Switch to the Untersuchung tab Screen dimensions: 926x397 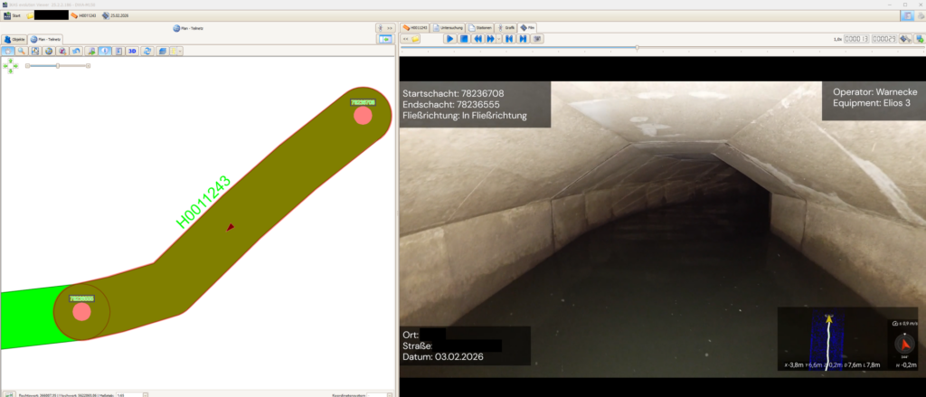click(449, 28)
